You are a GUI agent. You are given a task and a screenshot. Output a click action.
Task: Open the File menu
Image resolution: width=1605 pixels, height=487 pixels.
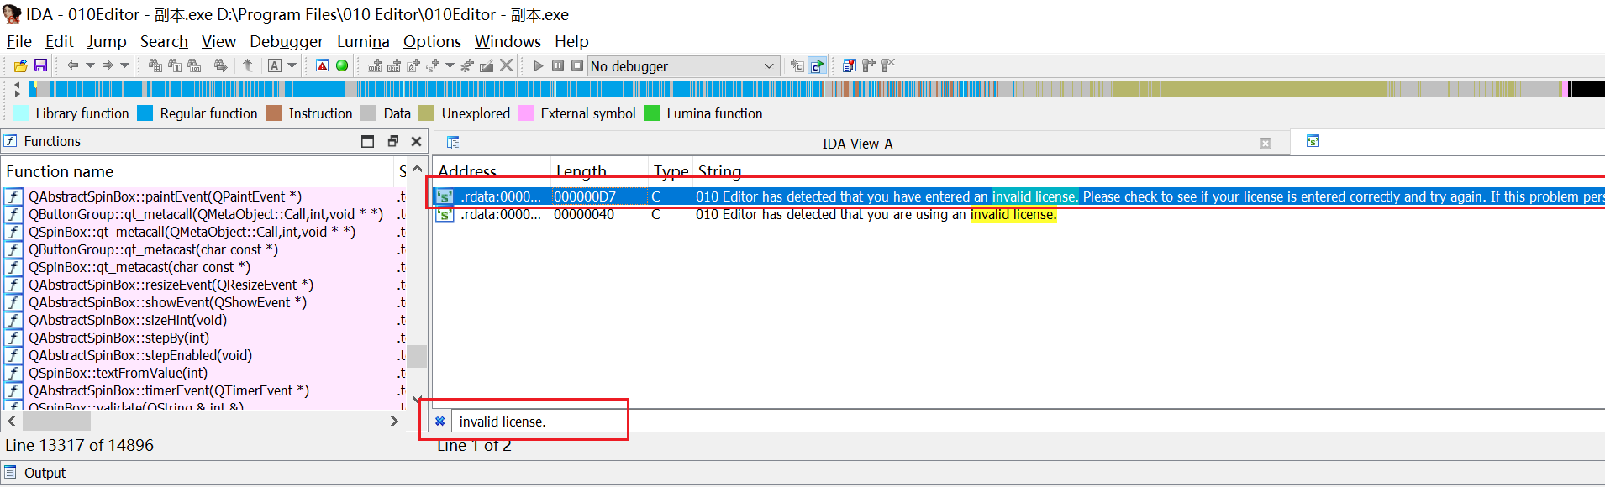(18, 41)
